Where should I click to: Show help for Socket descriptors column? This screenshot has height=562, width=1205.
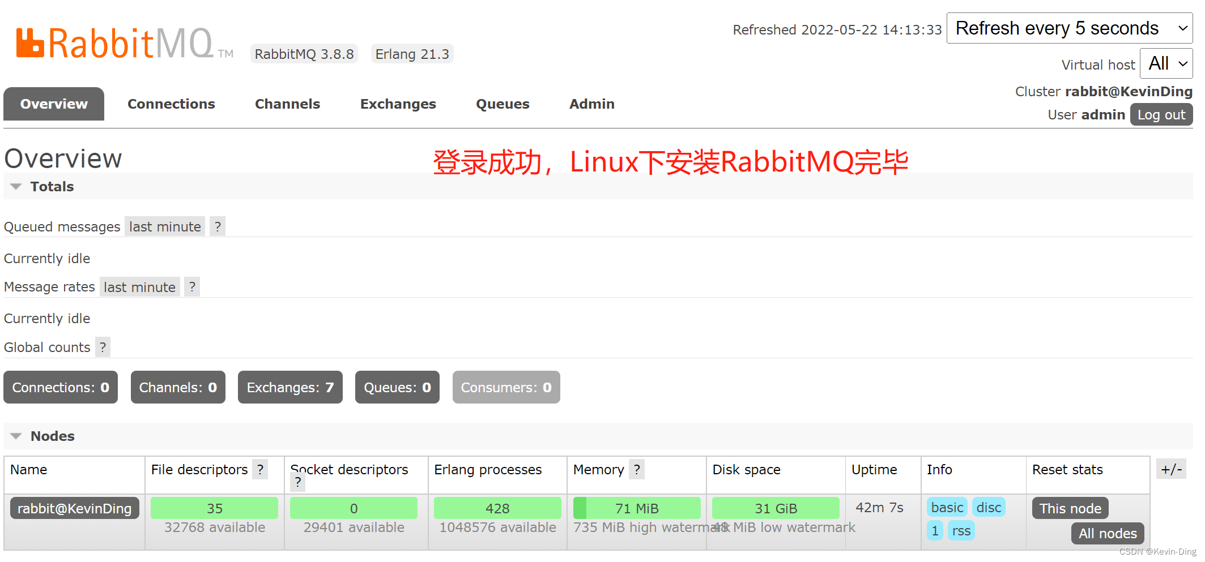click(298, 482)
